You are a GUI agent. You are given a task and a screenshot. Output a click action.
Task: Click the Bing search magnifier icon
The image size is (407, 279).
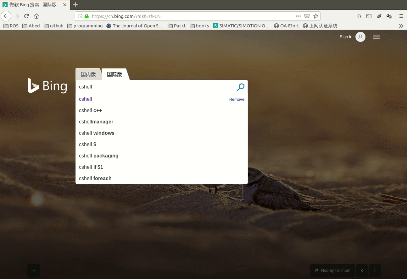[x=240, y=87]
